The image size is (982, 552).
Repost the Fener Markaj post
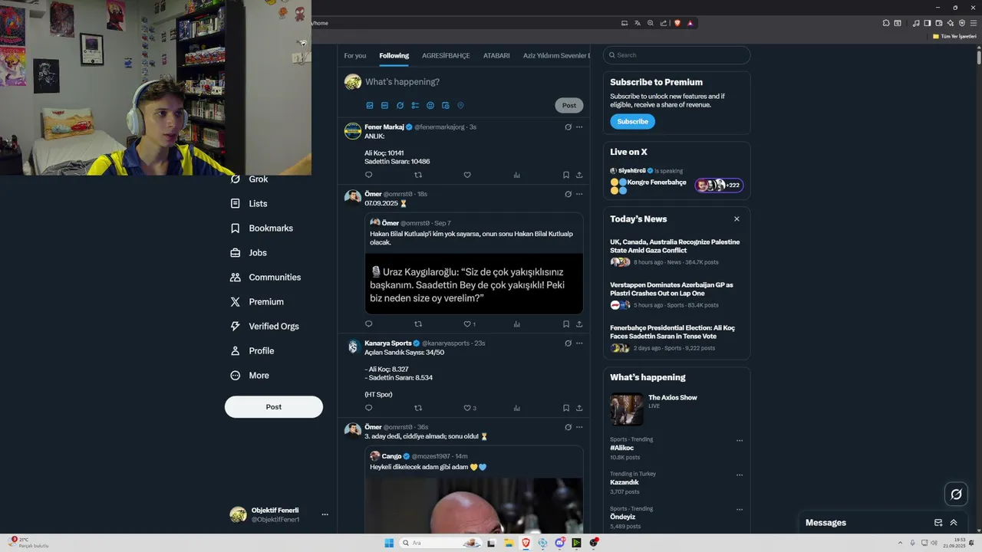click(418, 175)
